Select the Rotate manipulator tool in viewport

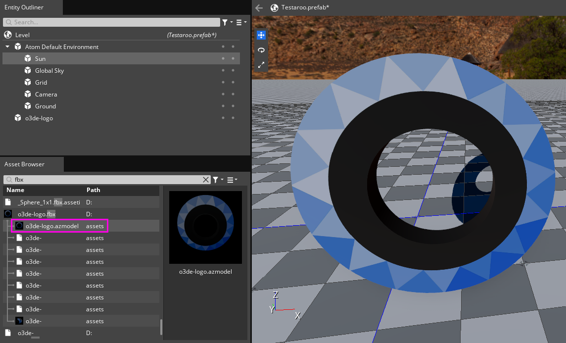click(261, 50)
